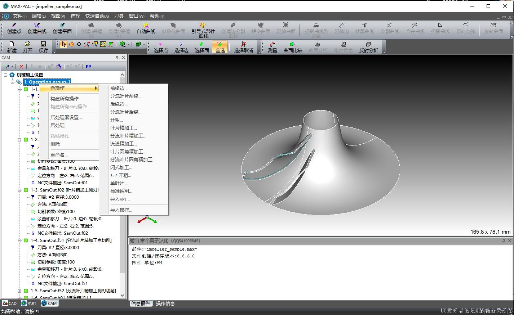Click the 创建平面 create plane tool

point(62,28)
